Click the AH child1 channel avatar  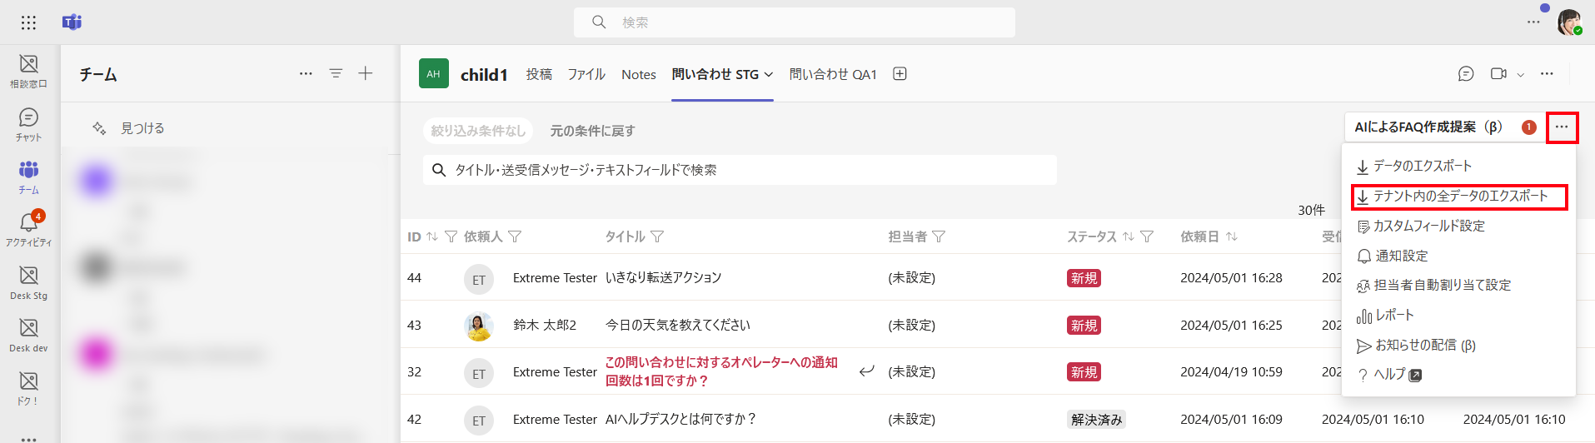433,73
